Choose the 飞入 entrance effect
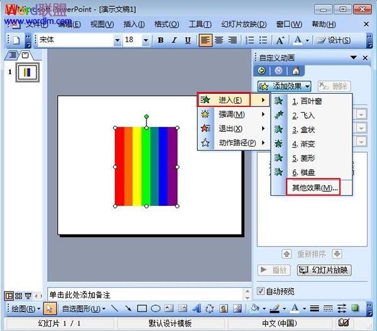Image resolution: width=377 pixels, height=331 pixels. (312, 116)
